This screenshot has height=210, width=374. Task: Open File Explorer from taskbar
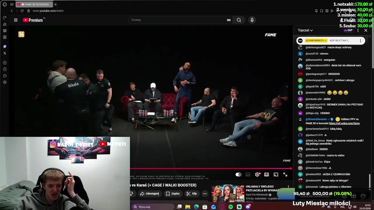pos(188,207)
